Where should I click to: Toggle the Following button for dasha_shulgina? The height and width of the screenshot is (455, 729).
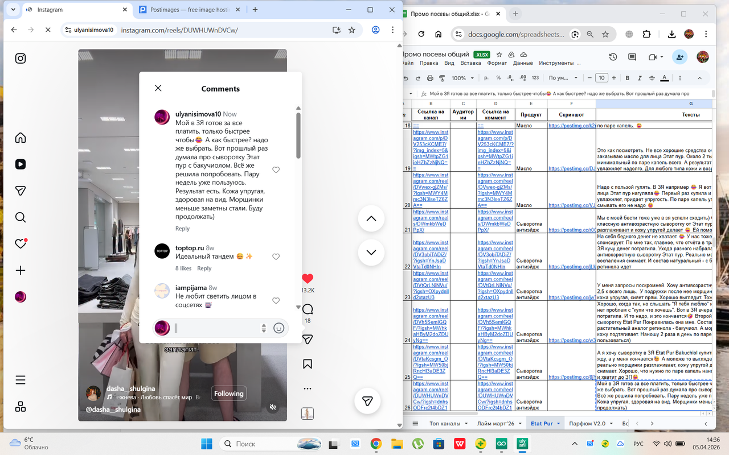tap(229, 393)
